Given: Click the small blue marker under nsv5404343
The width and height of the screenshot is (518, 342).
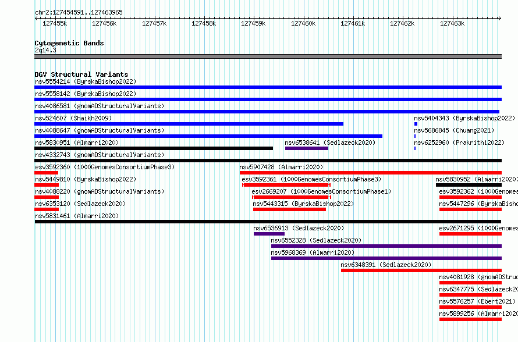Looking at the screenshot, I should coord(416,124).
